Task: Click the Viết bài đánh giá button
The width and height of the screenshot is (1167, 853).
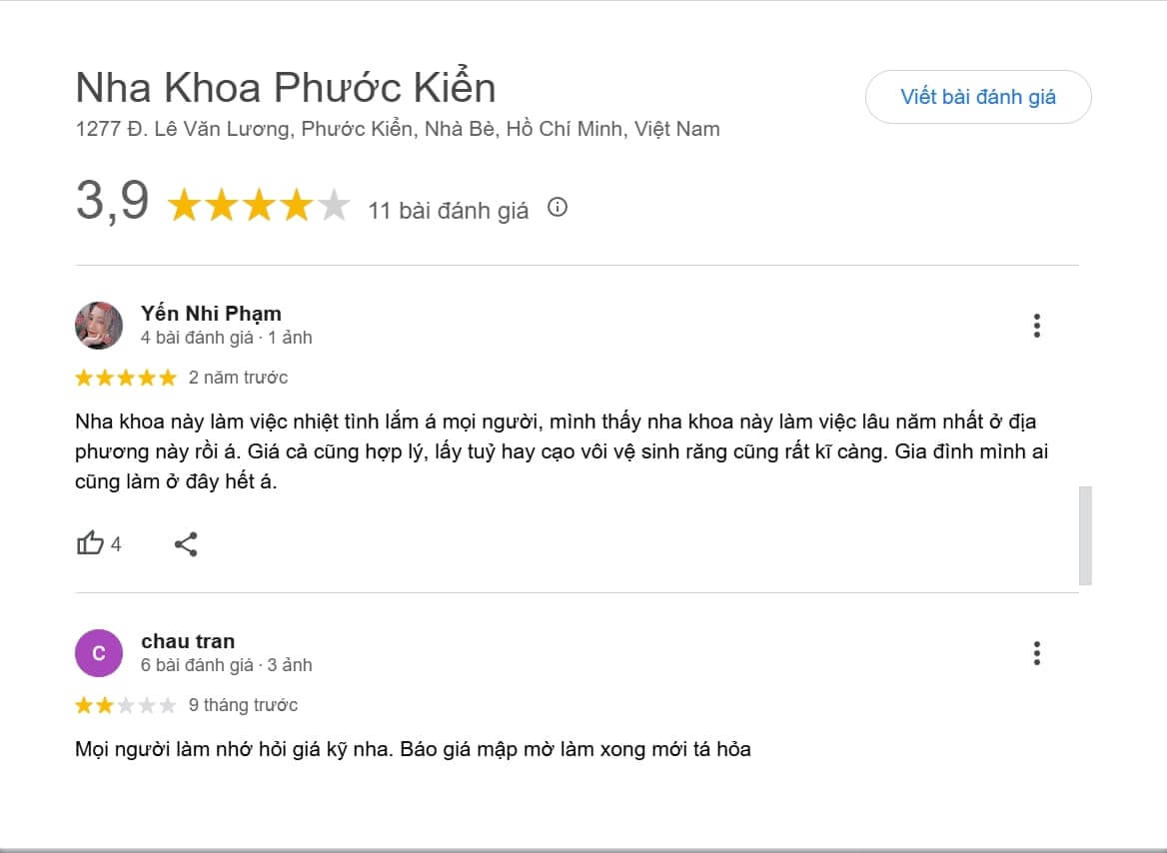Action: 978,97
